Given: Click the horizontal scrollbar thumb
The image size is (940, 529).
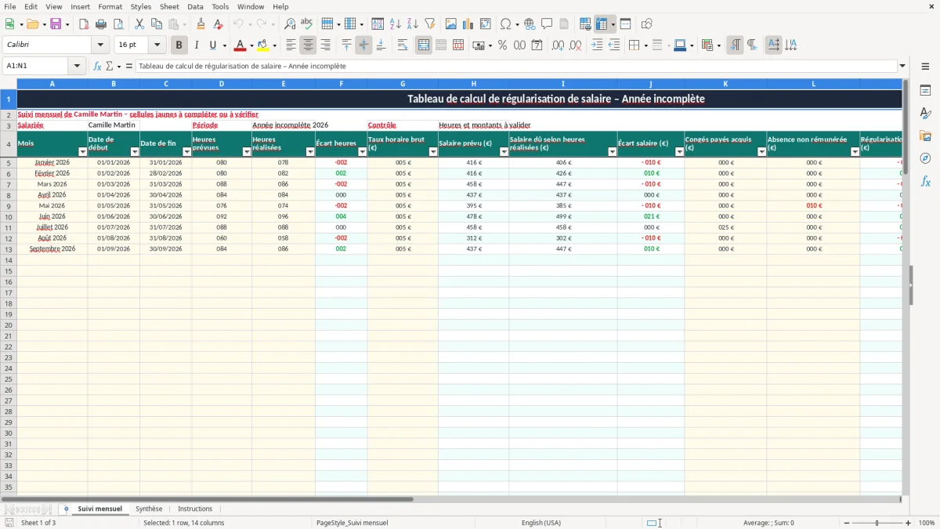Looking at the screenshot, I should point(207,499).
